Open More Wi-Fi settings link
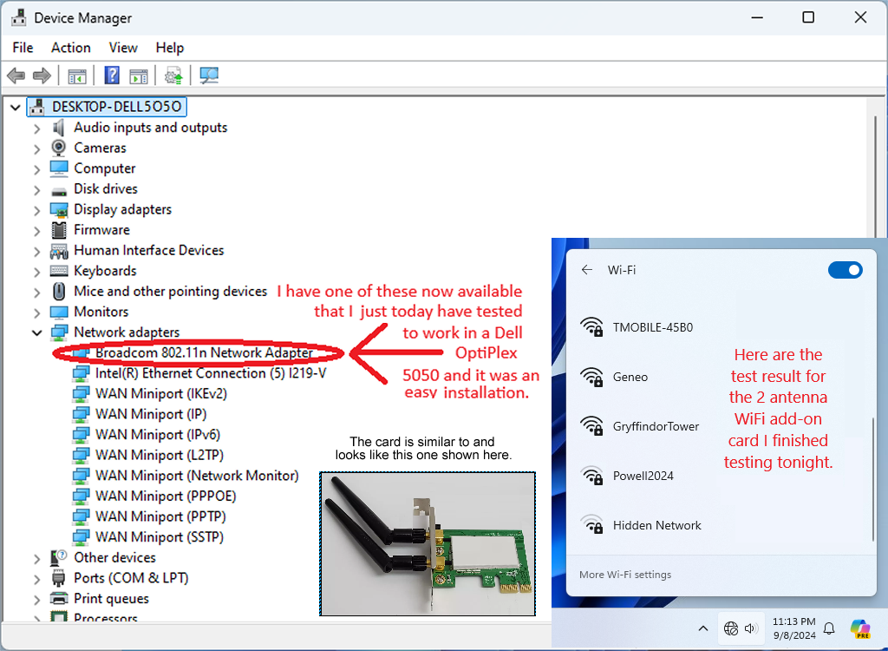Image resolution: width=888 pixels, height=651 pixels. pos(625,575)
